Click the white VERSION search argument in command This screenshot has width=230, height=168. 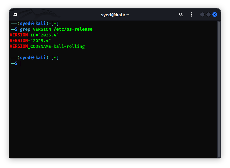coord(42,29)
